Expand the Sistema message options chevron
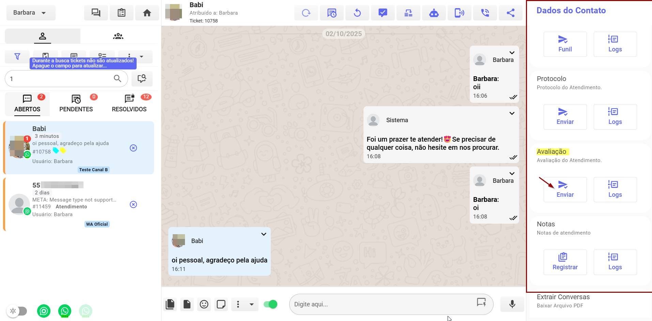 coord(512,113)
